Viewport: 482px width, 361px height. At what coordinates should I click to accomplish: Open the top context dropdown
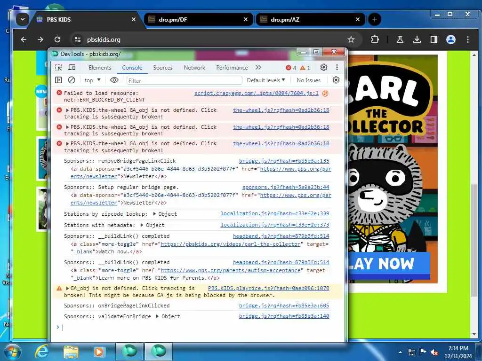point(92,80)
